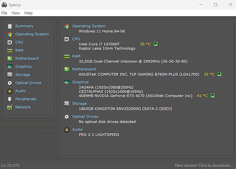Select the CPU chip icon in sidebar
This screenshot has height=169, width=236.
point(10,42)
